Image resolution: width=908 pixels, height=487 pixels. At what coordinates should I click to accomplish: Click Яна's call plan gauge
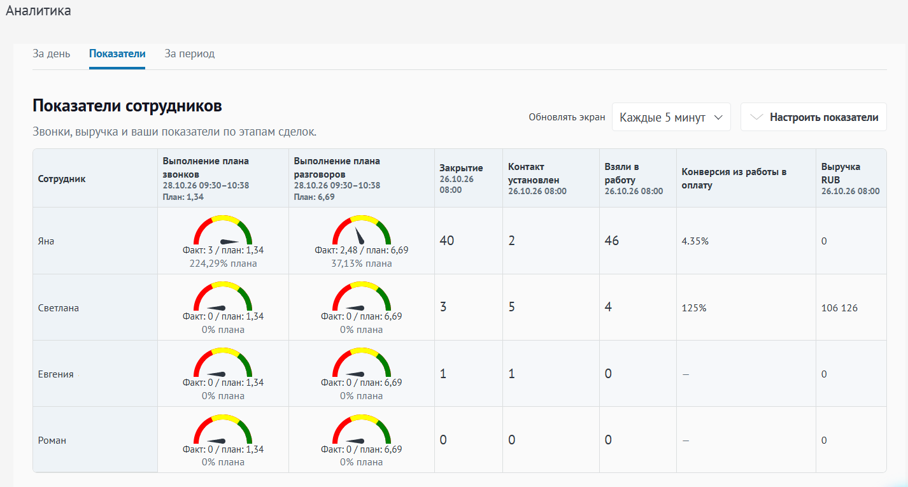223,230
